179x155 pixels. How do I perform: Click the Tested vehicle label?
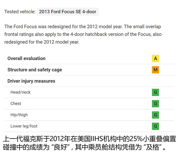20,12
